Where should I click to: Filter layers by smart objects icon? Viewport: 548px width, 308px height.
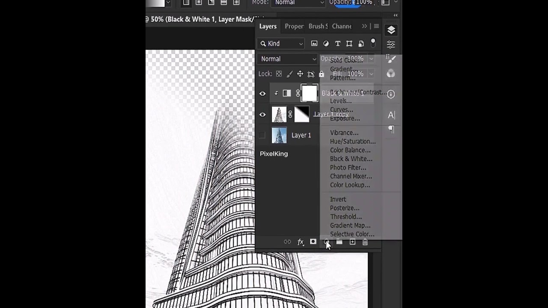(361, 44)
